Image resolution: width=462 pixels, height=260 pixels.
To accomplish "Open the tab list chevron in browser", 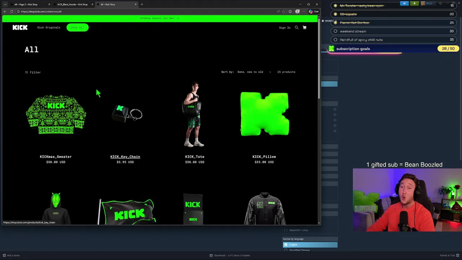I will (5, 4).
